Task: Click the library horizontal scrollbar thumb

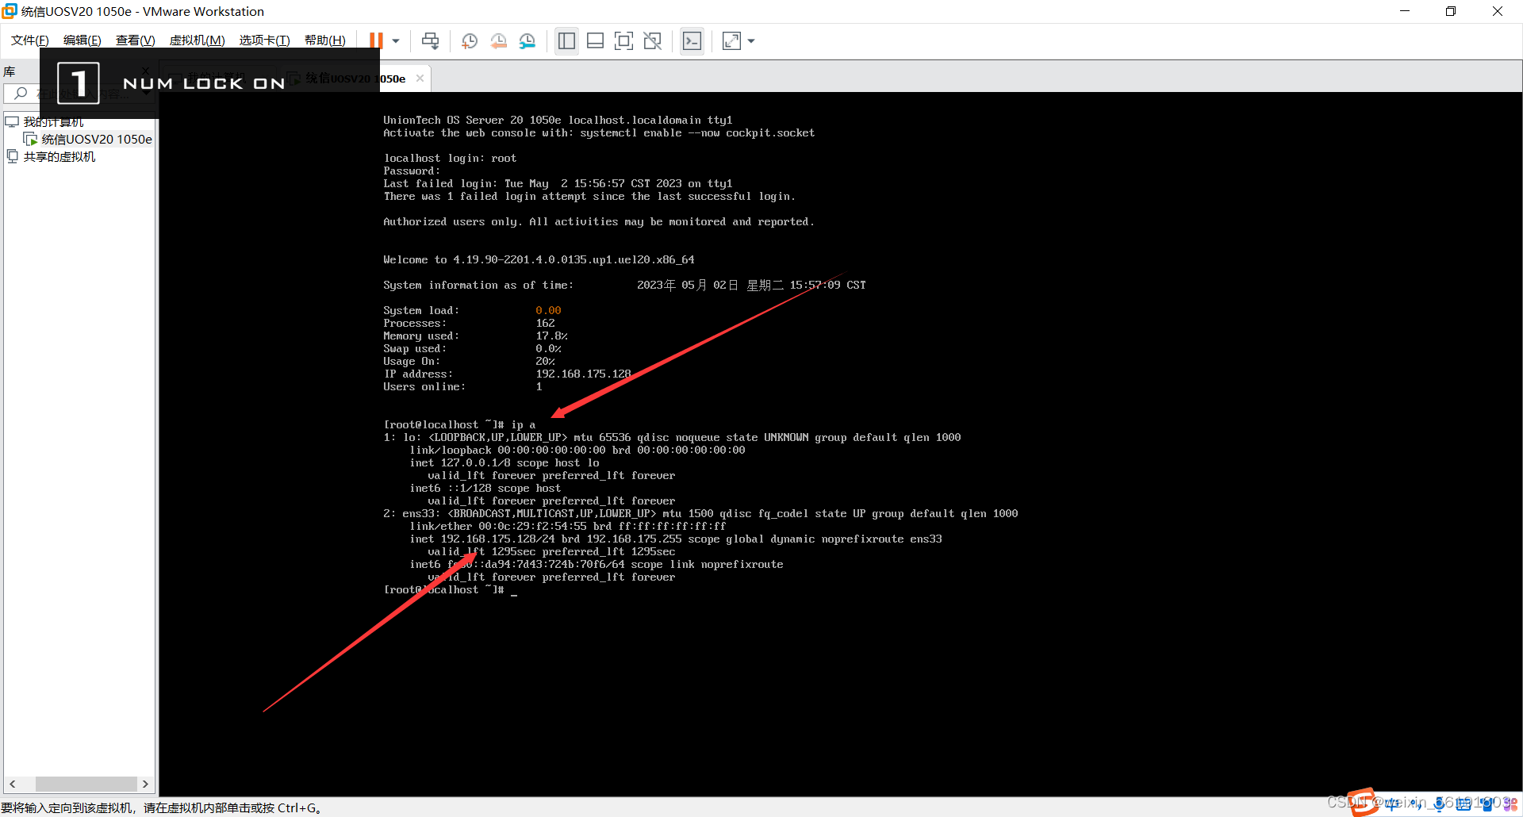Action: click(x=86, y=784)
